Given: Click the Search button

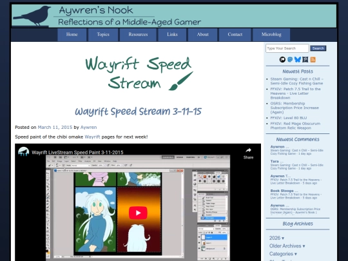Looking at the screenshot, I should click(318, 48).
